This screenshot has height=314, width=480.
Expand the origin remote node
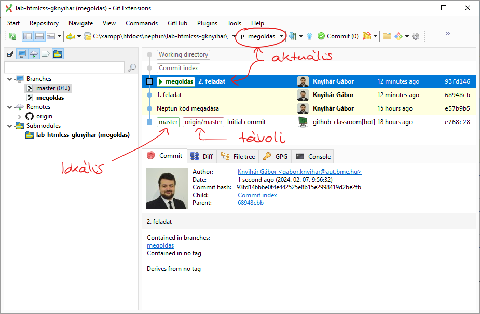(20, 116)
